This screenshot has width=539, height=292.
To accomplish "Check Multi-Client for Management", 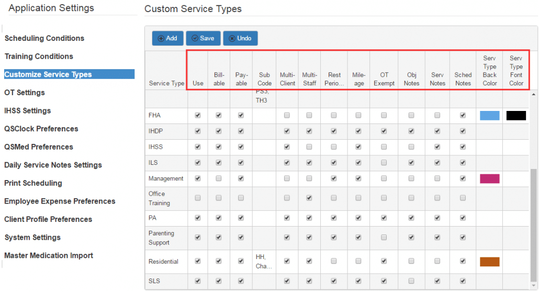I will (287, 178).
